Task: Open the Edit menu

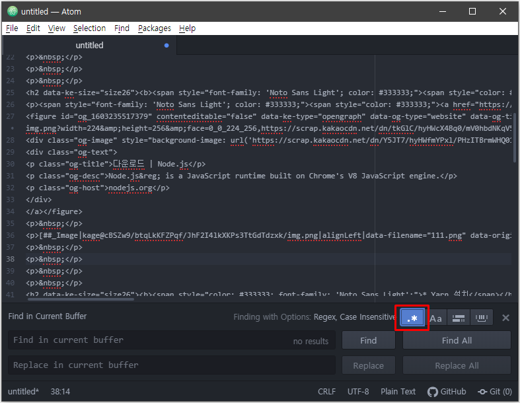Action: pos(33,28)
